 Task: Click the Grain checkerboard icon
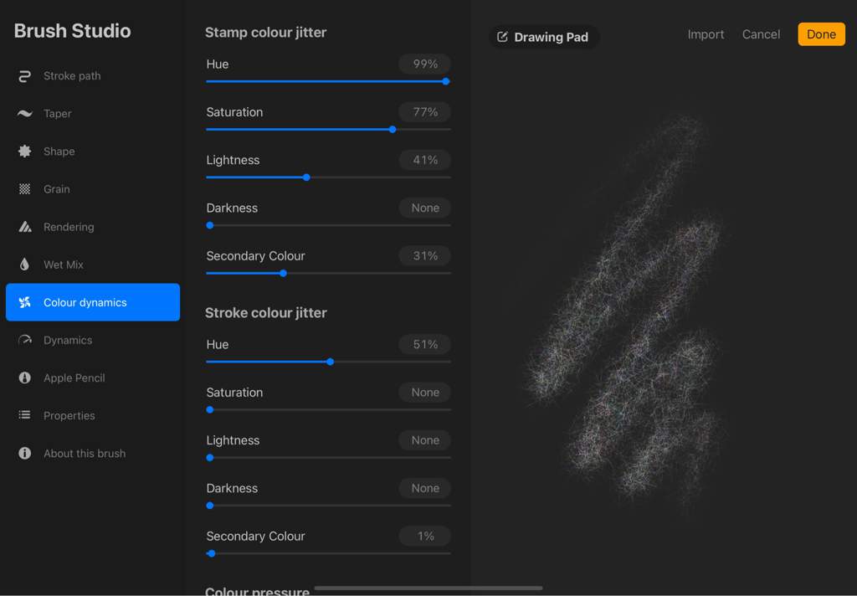point(24,189)
